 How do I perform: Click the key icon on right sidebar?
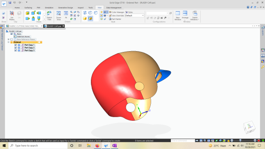263,67
